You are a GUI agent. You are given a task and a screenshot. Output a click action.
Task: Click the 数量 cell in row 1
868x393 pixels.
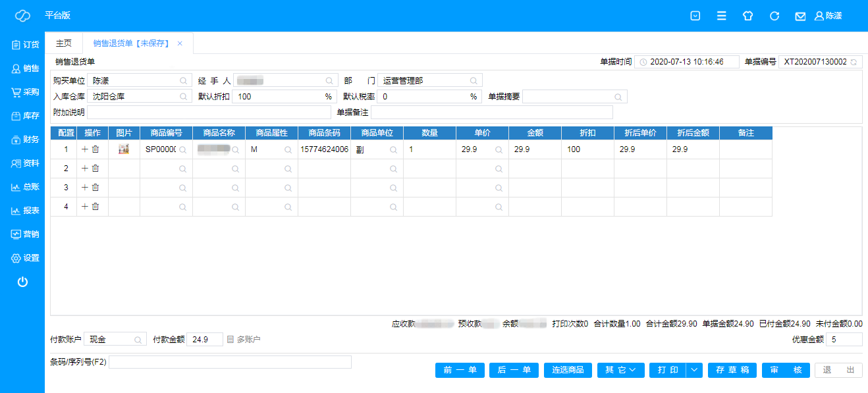(x=429, y=149)
